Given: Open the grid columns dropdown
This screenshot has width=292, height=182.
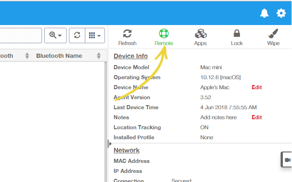Looking at the screenshot, I should coord(95,35).
